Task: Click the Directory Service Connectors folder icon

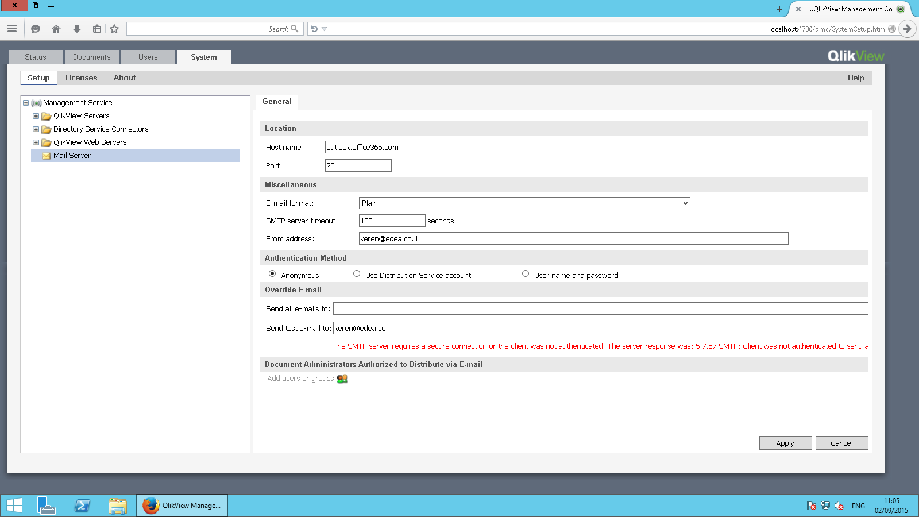Action: (x=47, y=129)
